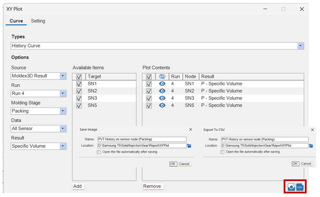The width and height of the screenshot is (320, 197).
Task: Select SN5 P - Specific Volume result cell
Action: click(222, 106)
